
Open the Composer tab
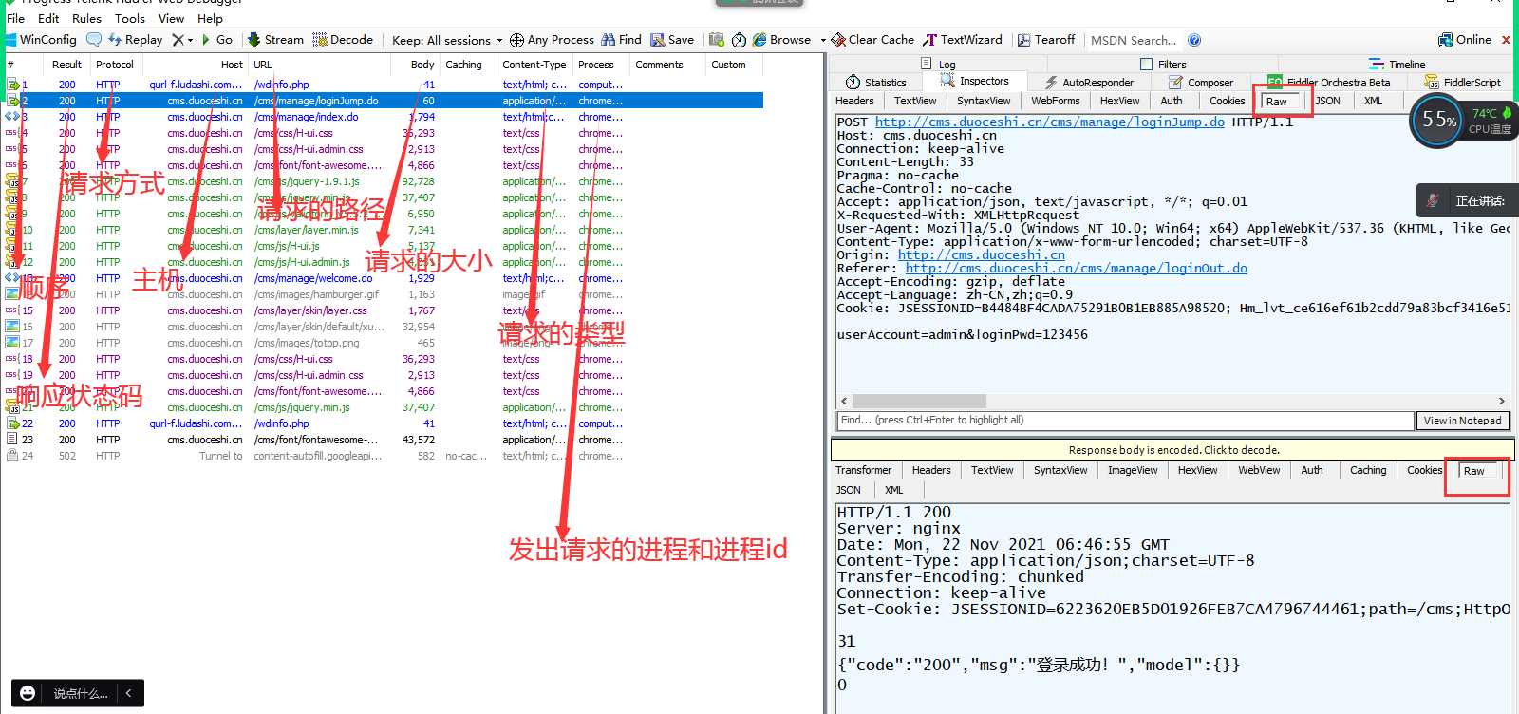(x=1201, y=83)
